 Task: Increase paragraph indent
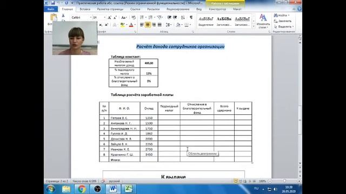coord(175,17)
